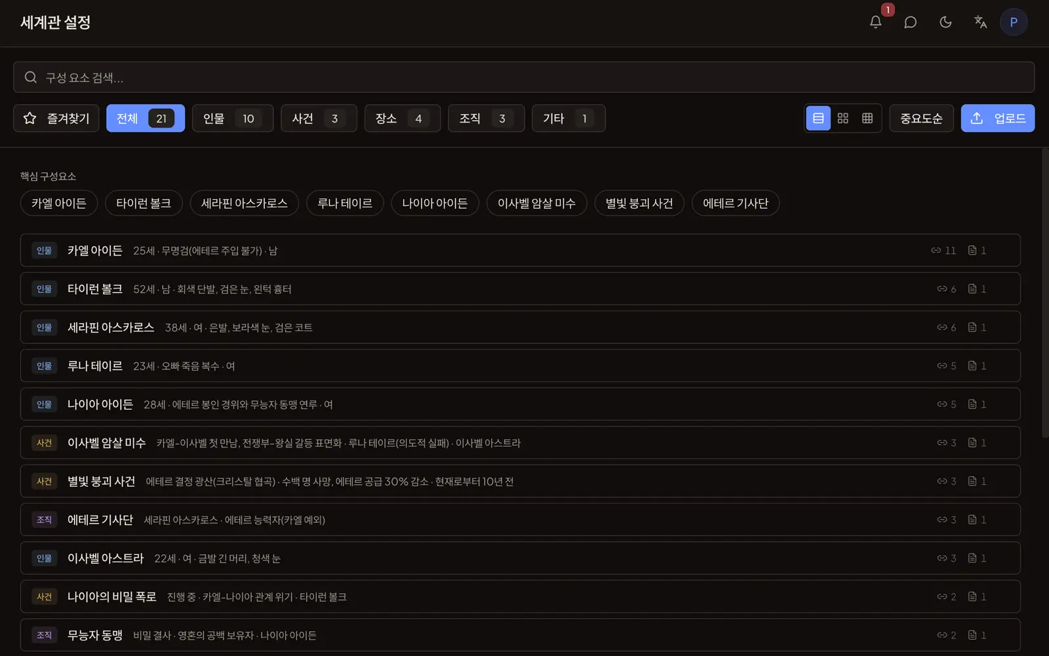Viewport: 1049px width, 656px height.
Task: Open the 세라핀 아스카로스 list row
Action: (x=521, y=328)
